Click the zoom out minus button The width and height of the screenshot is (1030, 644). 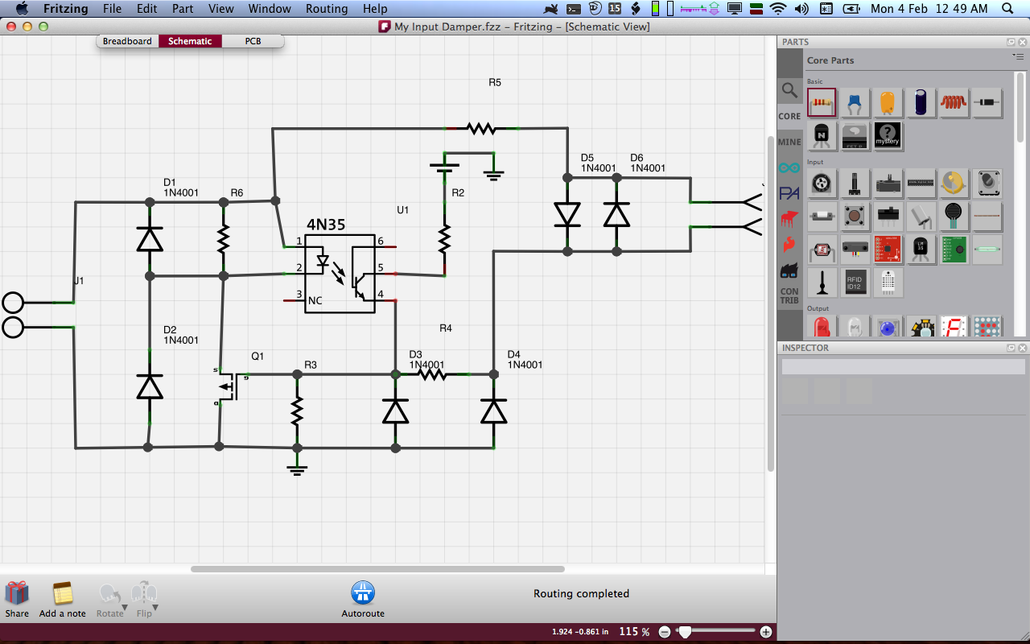[x=665, y=632]
